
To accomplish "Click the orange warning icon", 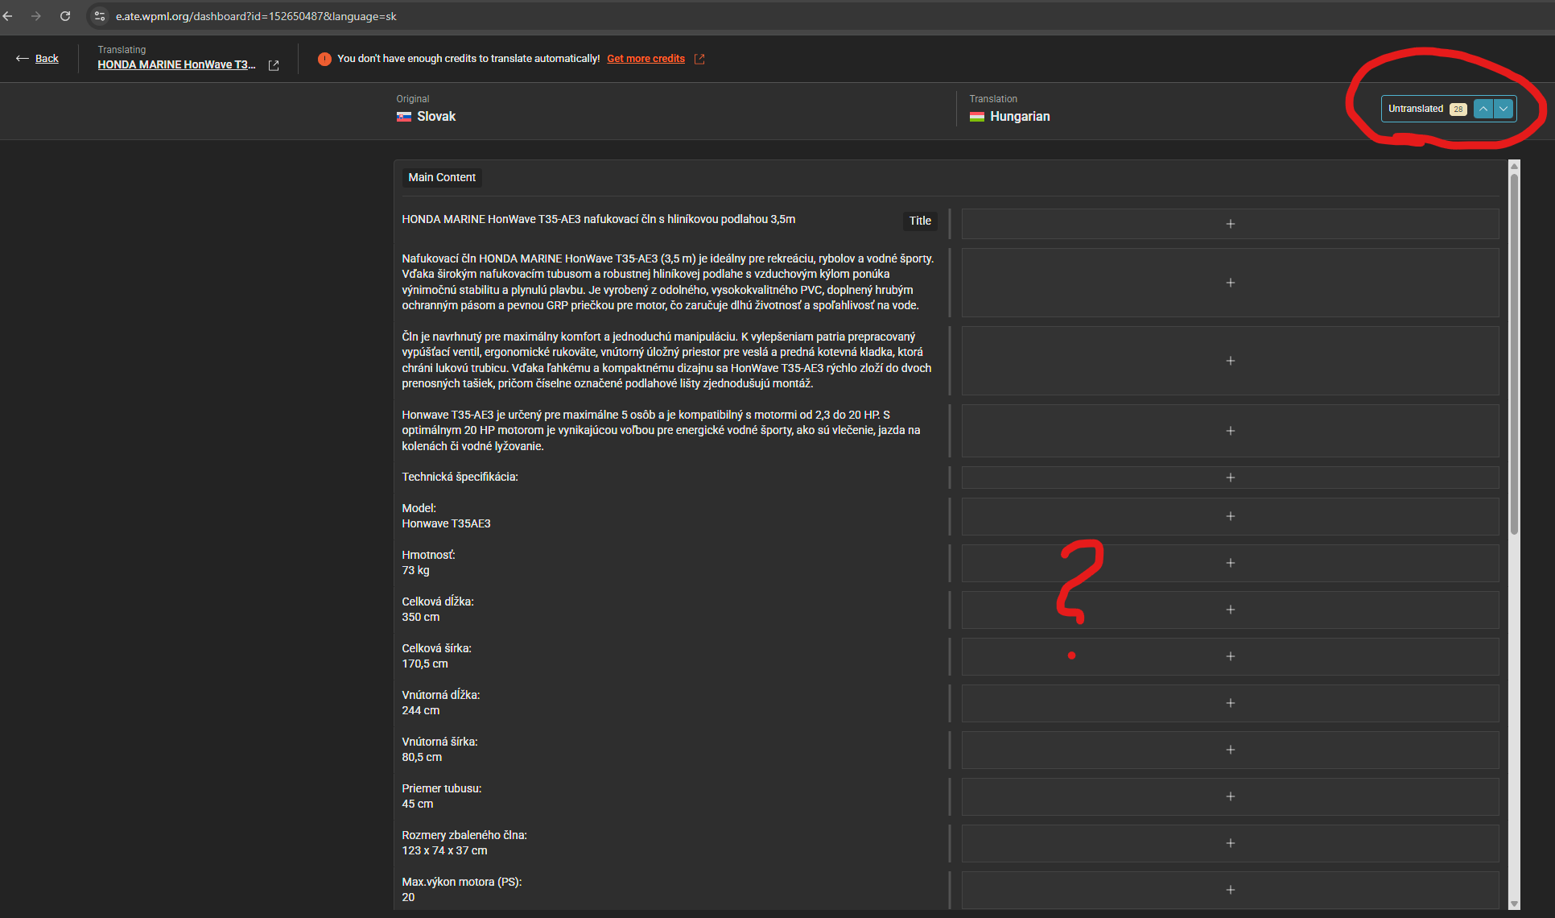I will (324, 59).
